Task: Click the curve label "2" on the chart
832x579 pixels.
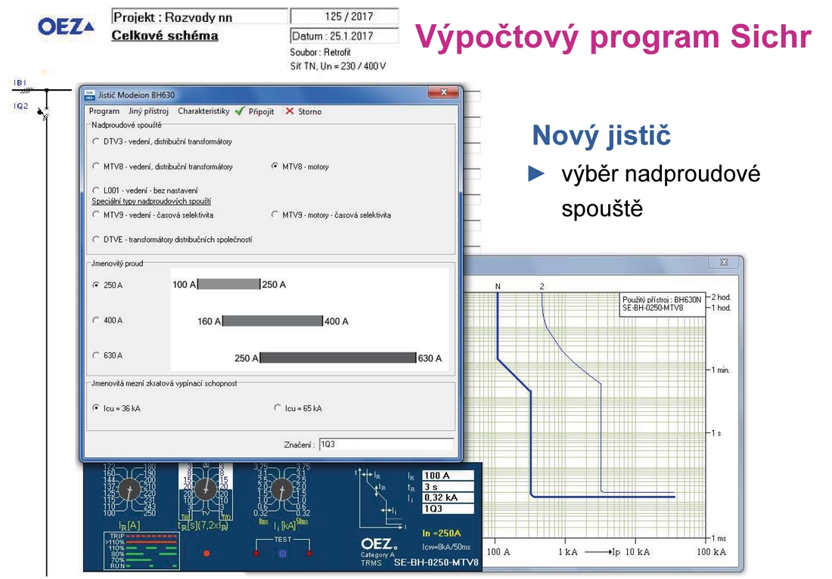Action: coord(542,286)
